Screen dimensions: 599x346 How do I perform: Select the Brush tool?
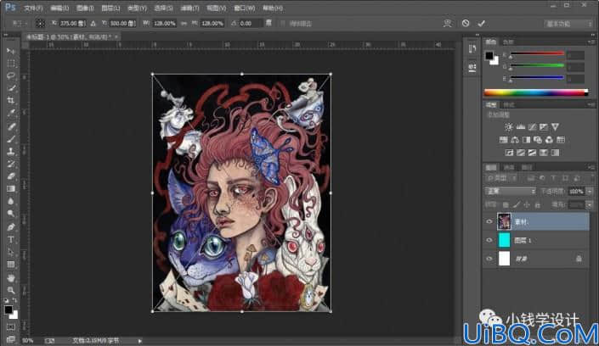coord(11,139)
